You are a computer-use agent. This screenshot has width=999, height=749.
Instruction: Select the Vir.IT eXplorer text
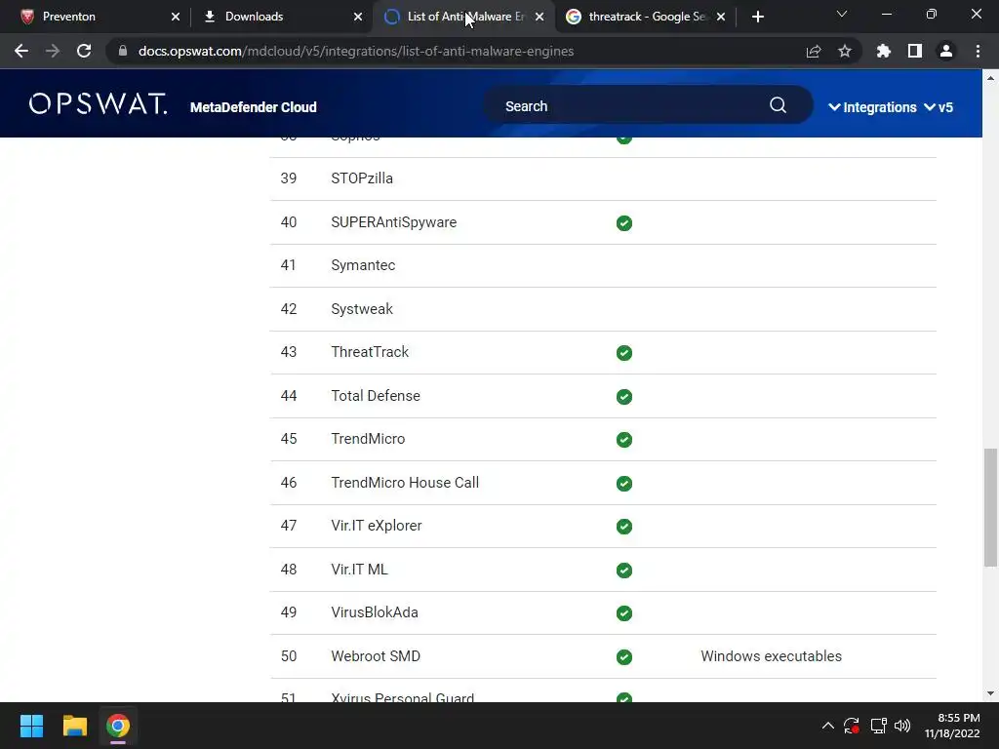(x=376, y=526)
